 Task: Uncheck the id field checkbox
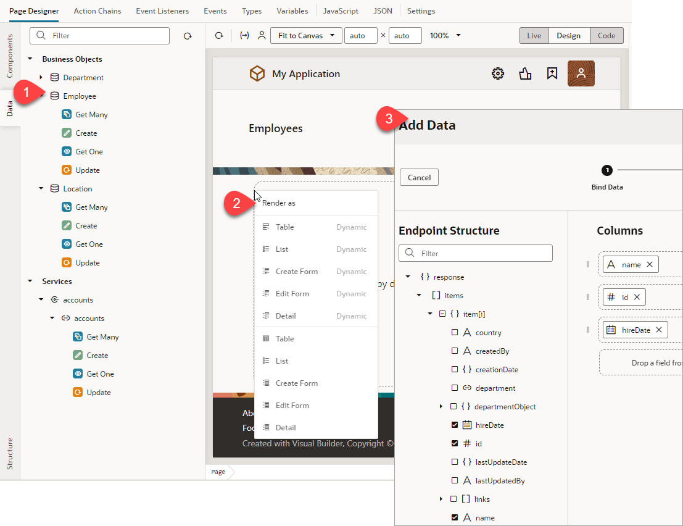pos(455,443)
